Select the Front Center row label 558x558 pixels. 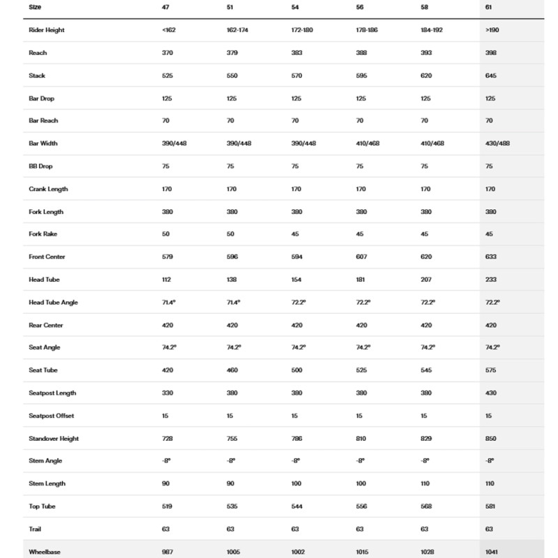(47, 257)
